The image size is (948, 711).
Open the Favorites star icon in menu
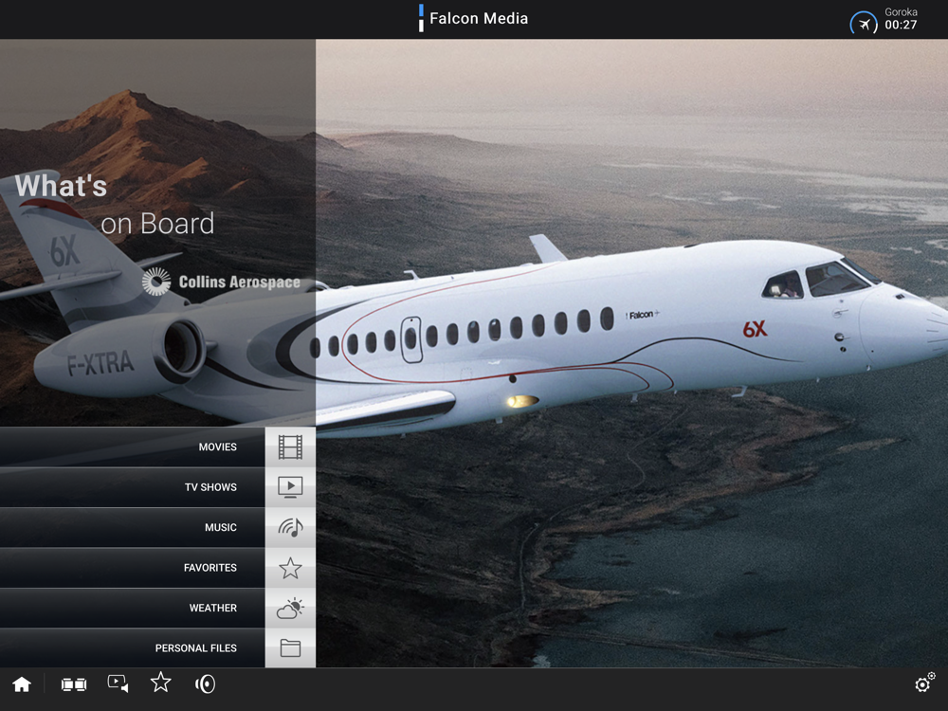coord(290,568)
